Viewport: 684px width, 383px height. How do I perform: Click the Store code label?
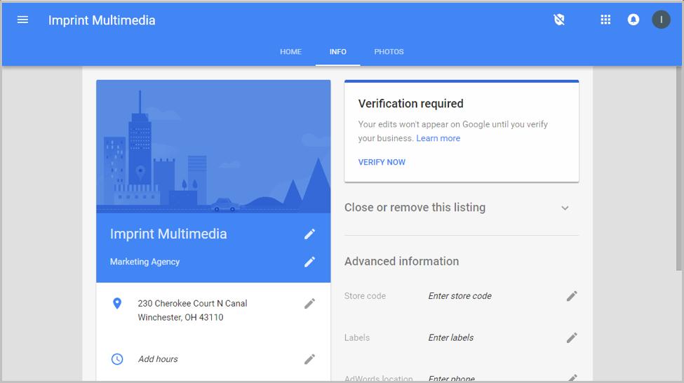[365, 296]
